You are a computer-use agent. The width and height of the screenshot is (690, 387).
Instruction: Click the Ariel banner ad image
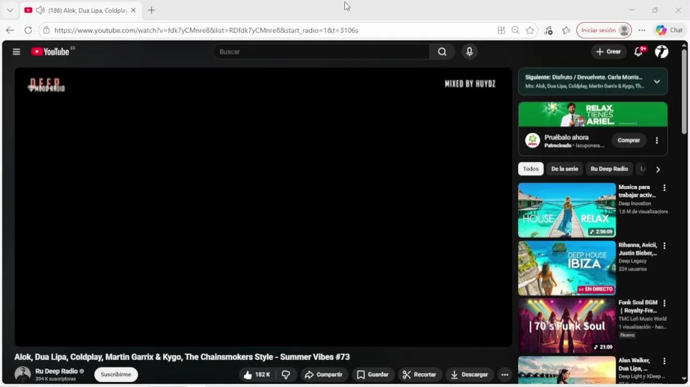click(x=593, y=114)
